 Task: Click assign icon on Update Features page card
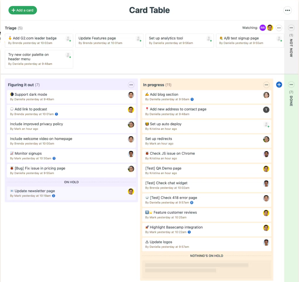click(x=139, y=39)
